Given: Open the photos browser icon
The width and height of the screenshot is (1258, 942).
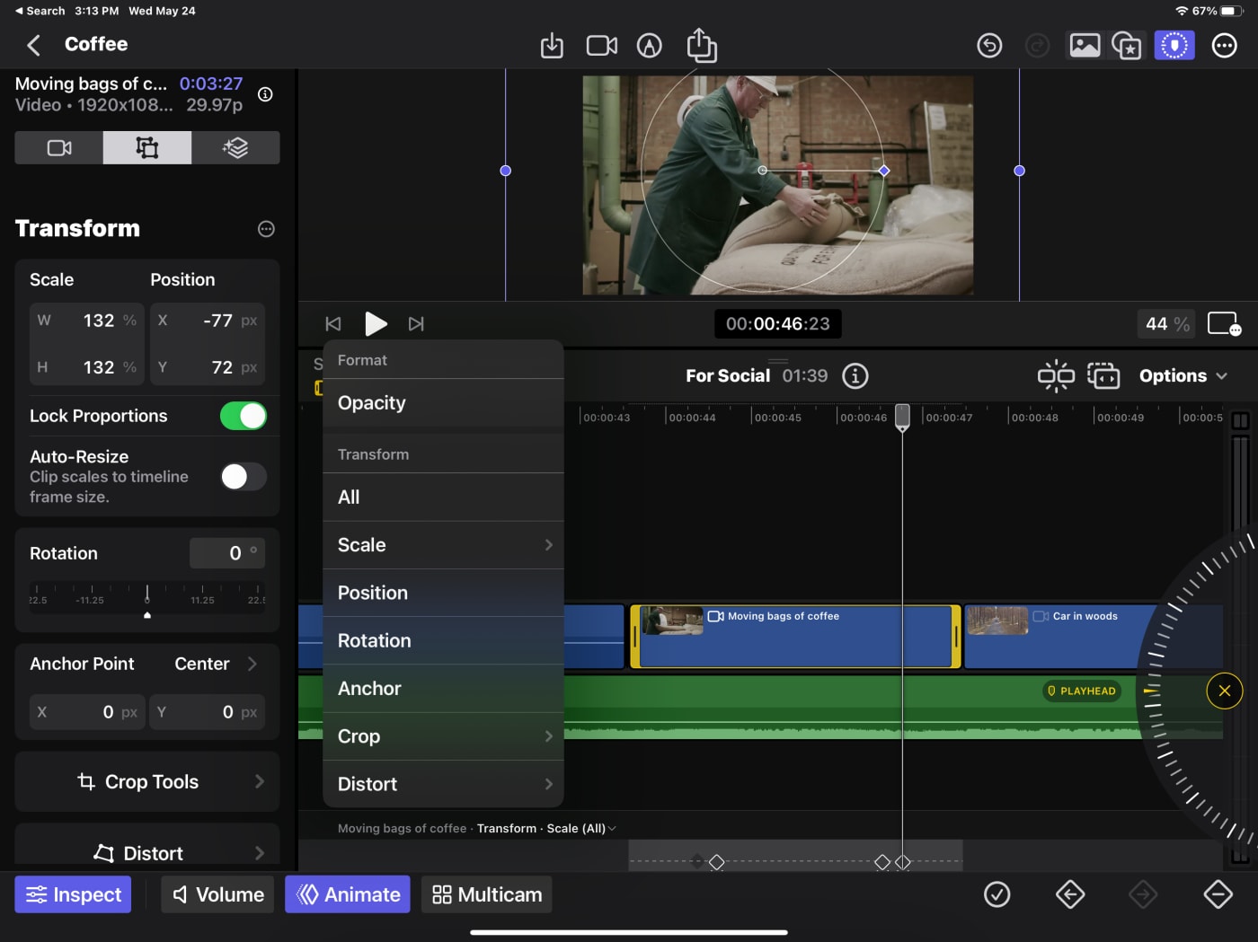Looking at the screenshot, I should 1085,46.
